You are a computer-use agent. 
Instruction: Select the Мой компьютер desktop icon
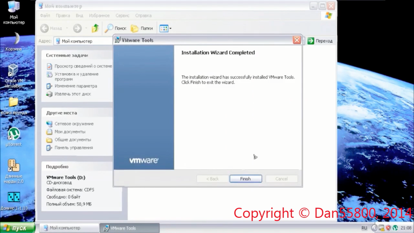tap(14, 13)
